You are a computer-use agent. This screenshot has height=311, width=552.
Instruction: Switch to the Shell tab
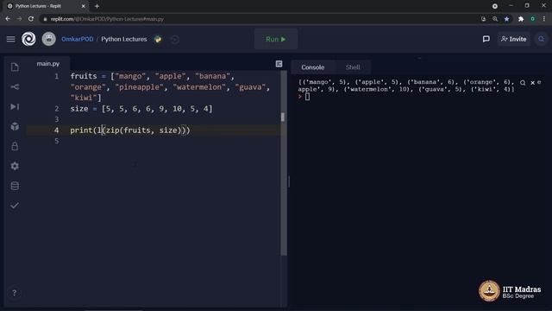pyautogui.click(x=353, y=67)
